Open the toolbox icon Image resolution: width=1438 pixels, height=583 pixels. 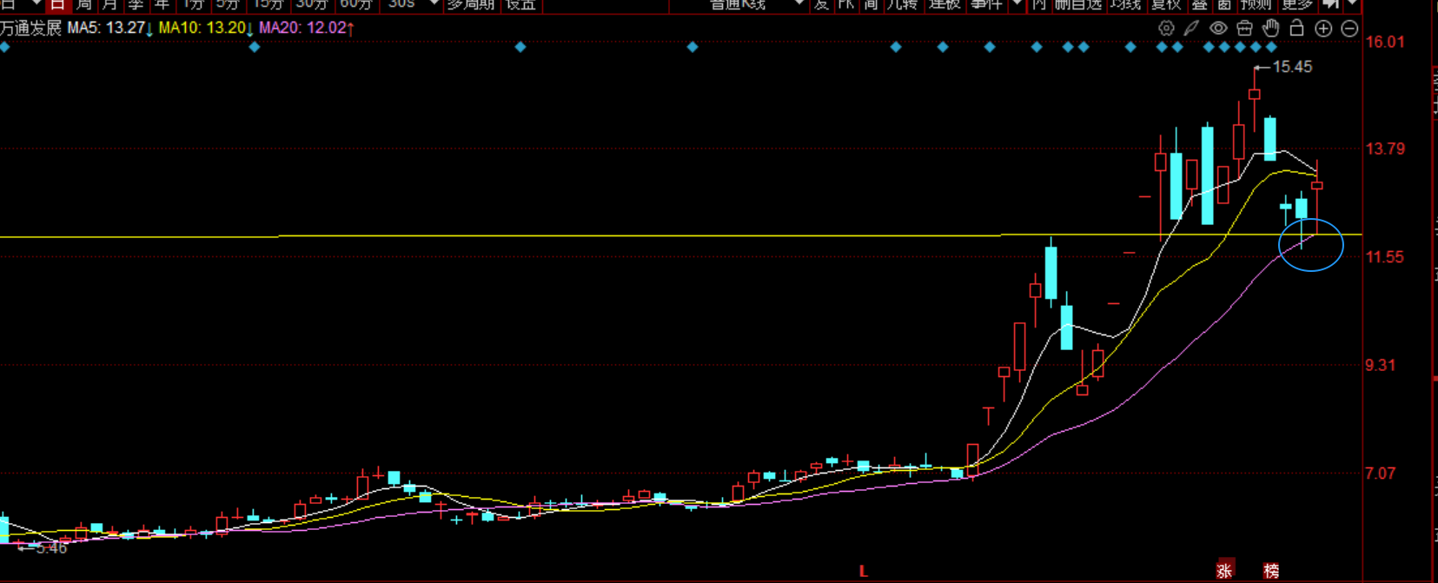[x=1244, y=29]
